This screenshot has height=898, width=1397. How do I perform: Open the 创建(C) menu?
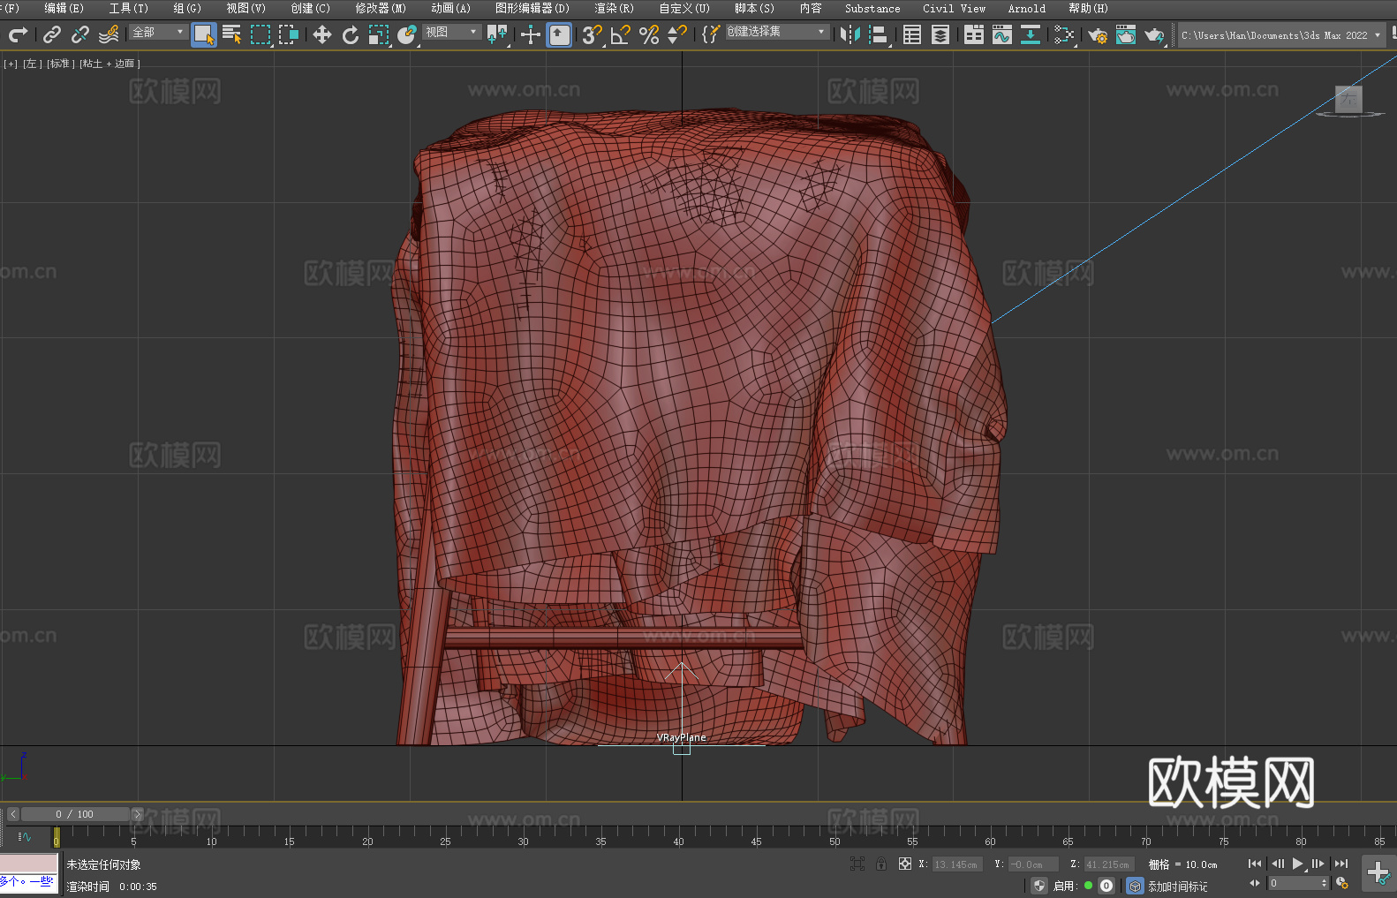[310, 8]
